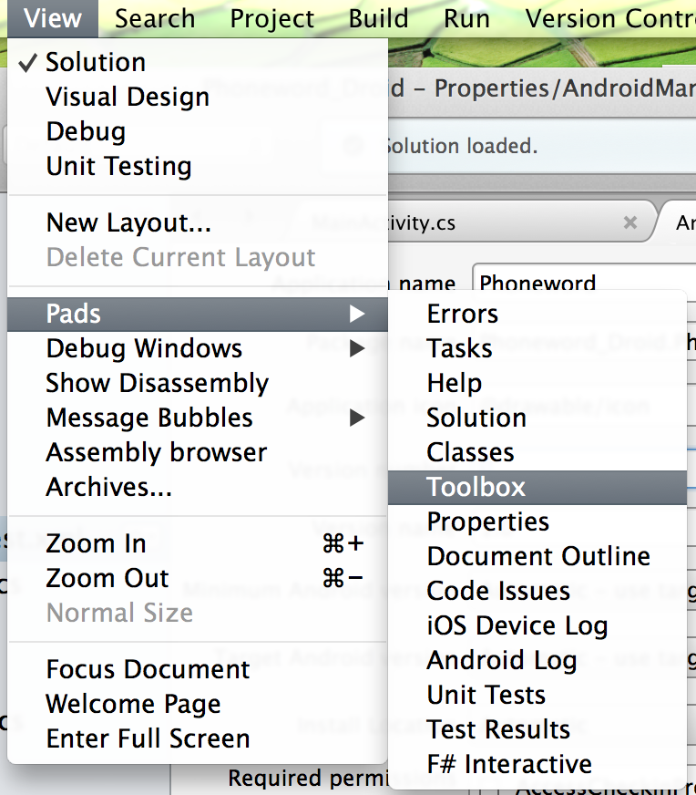The height and width of the screenshot is (795, 696).
Task: Open the Build menu in menu bar
Action: point(378,18)
